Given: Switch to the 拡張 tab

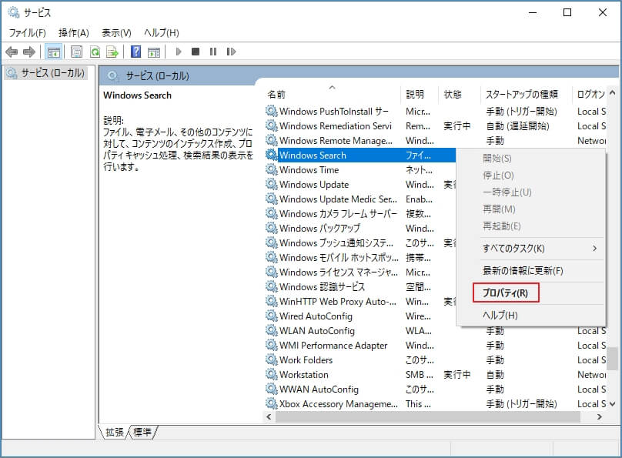Looking at the screenshot, I should coord(114,432).
